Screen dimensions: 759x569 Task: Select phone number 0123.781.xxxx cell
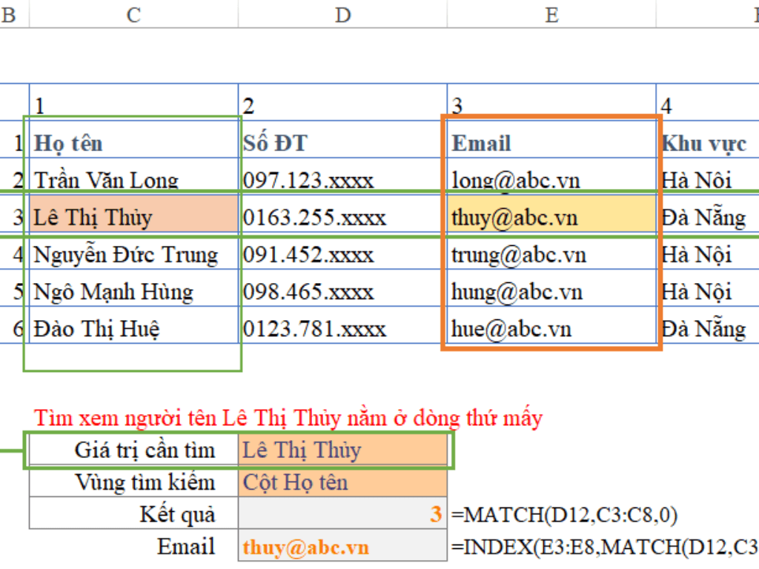(342, 329)
